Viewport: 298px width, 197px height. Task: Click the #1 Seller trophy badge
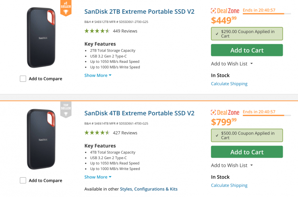pyautogui.click(x=66, y=8)
